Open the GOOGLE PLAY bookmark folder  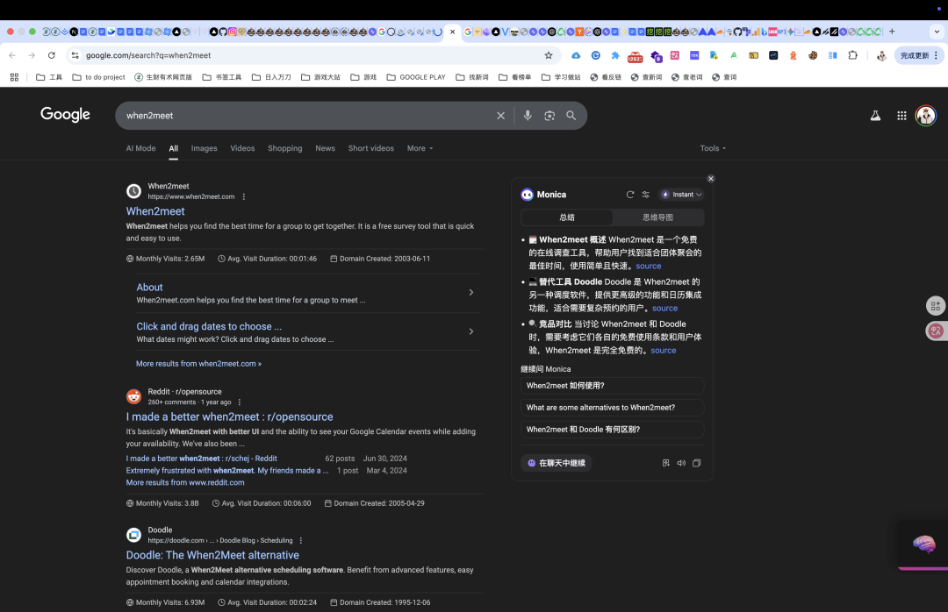(x=416, y=77)
